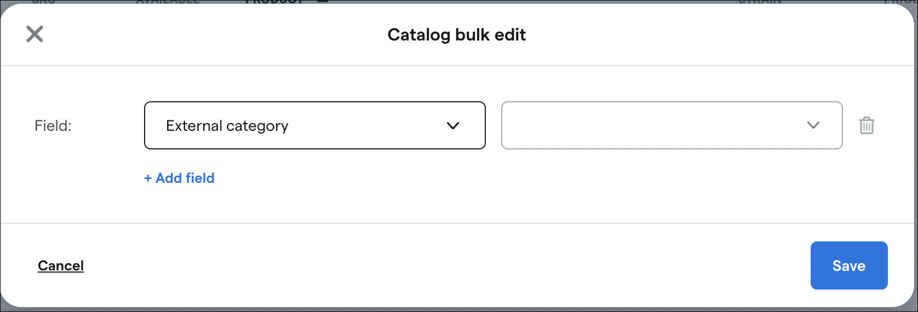Cancel the bulk edit
The image size is (918, 312).
61,265
